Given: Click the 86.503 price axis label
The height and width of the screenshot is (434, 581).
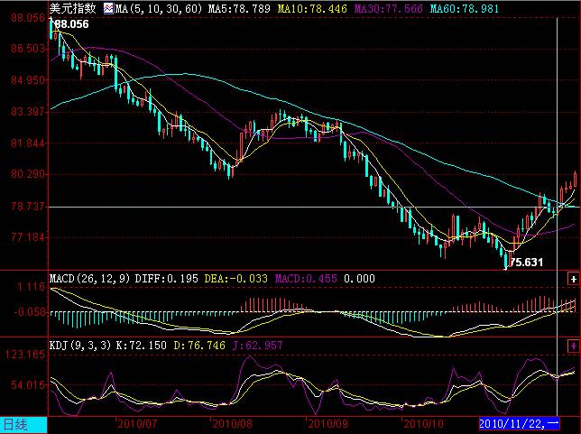Looking at the screenshot, I should point(28,49).
